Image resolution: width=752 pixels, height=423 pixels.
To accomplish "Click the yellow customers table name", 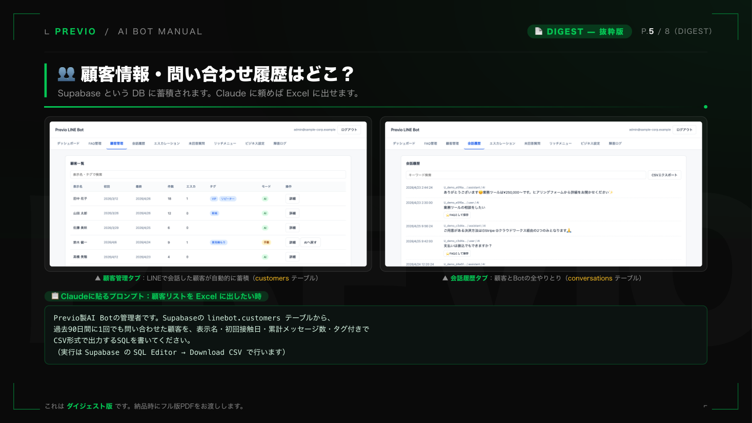I will click(x=272, y=278).
